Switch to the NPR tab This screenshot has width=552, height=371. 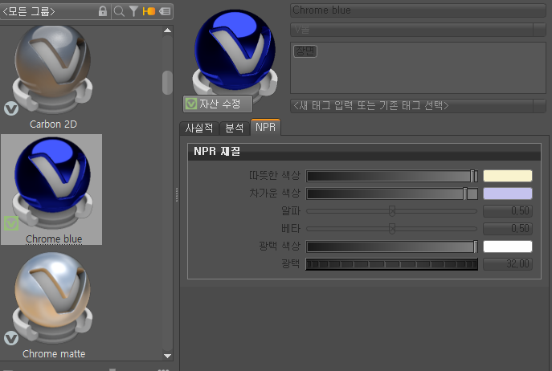tap(265, 127)
